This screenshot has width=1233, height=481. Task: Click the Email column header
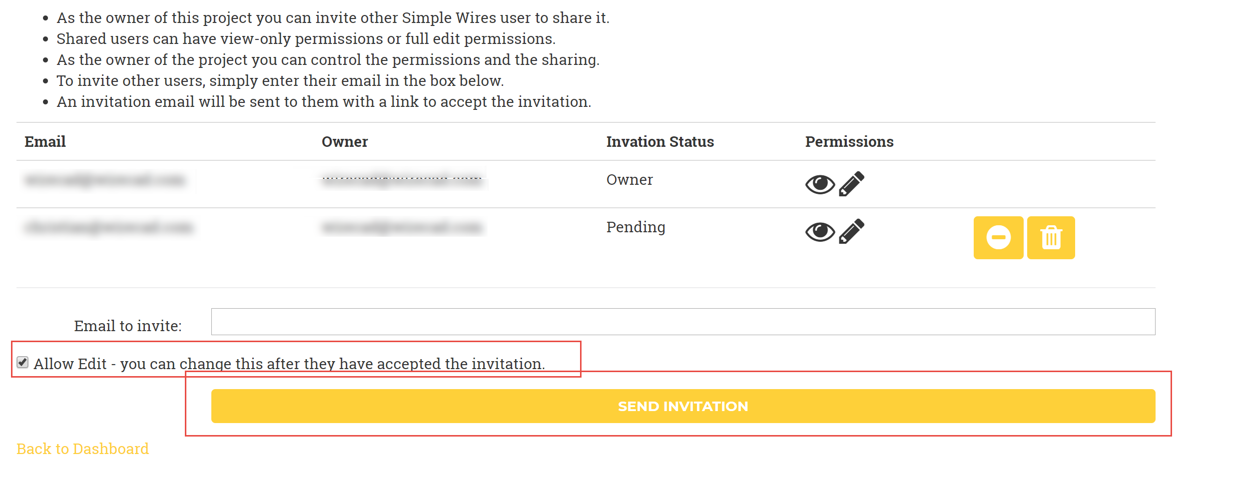(45, 142)
